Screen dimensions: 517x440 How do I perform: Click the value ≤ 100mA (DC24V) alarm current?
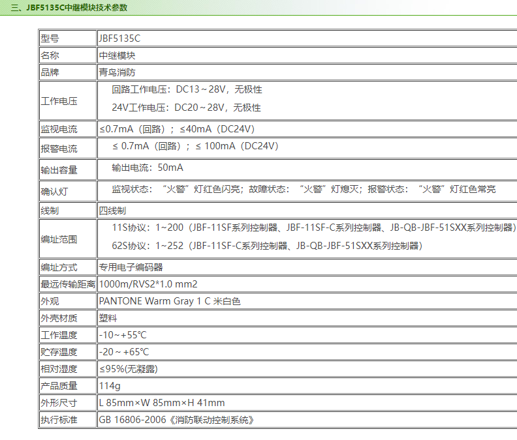[x=237, y=146]
